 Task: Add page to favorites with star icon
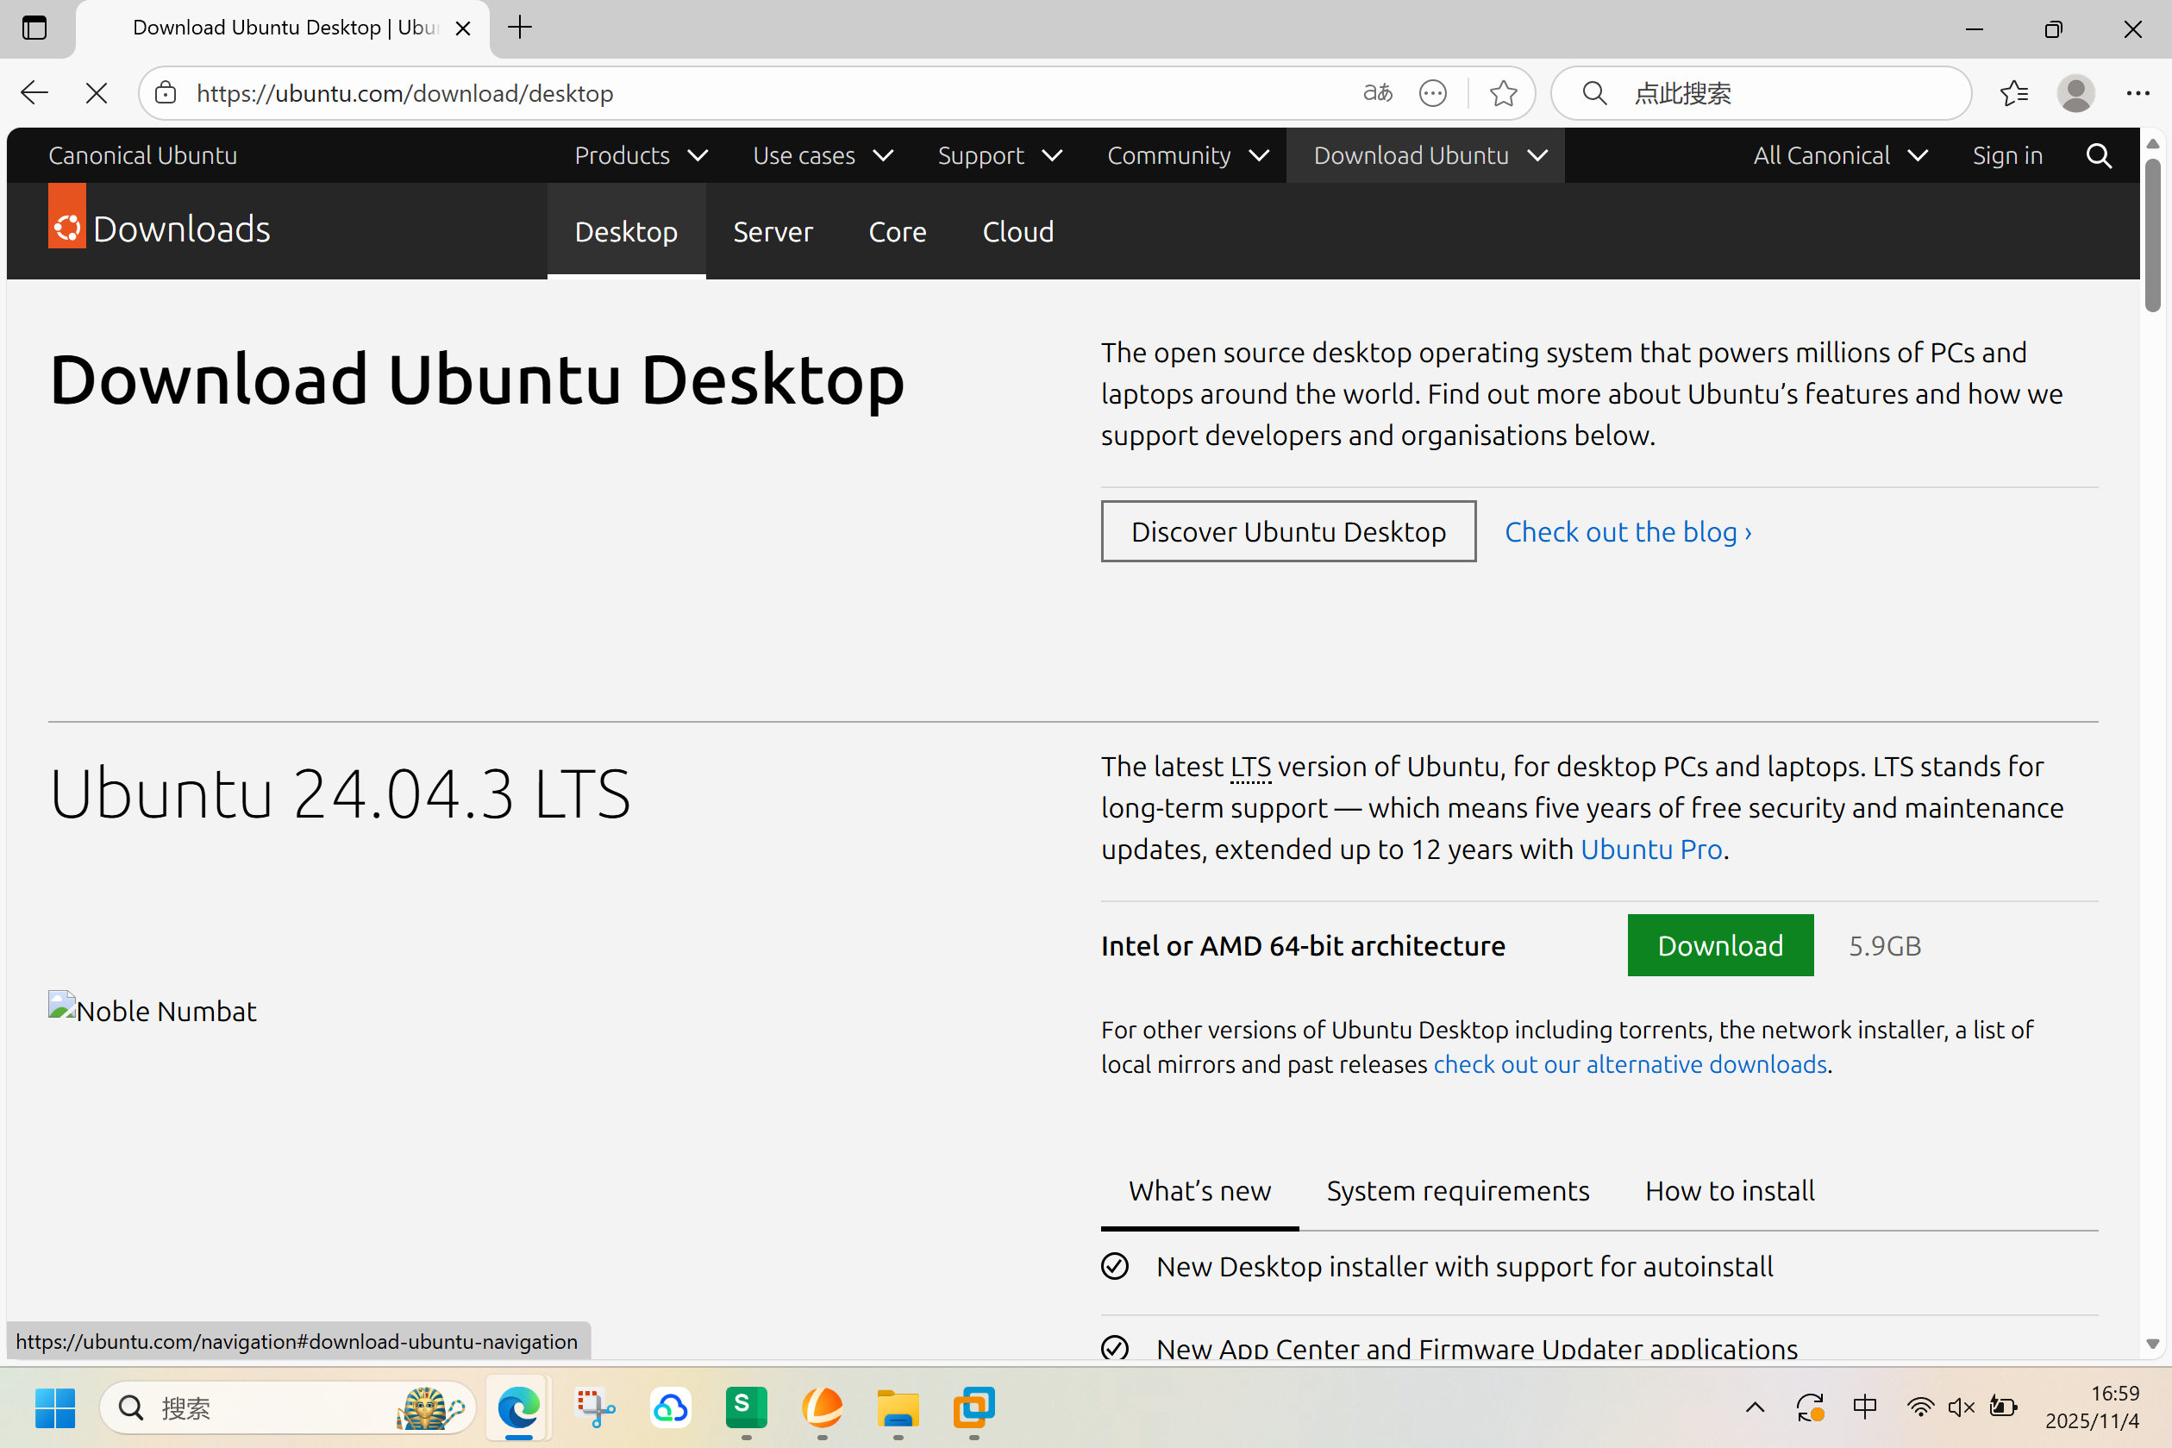1503,93
